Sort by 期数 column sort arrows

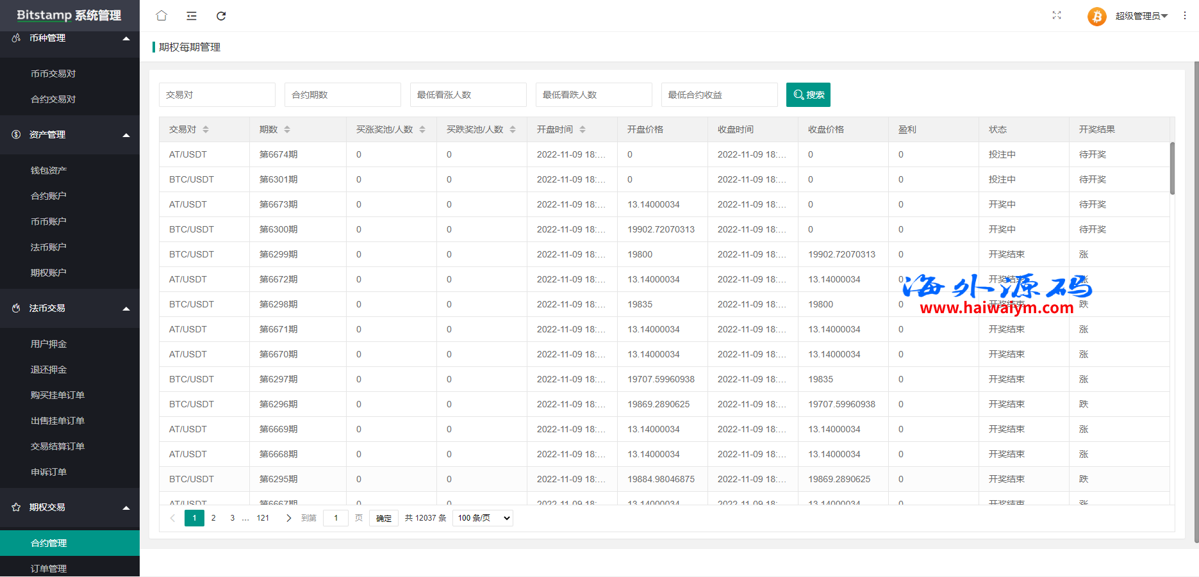tap(287, 129)
